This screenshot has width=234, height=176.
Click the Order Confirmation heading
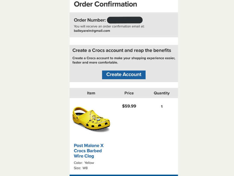pos(105,4)
